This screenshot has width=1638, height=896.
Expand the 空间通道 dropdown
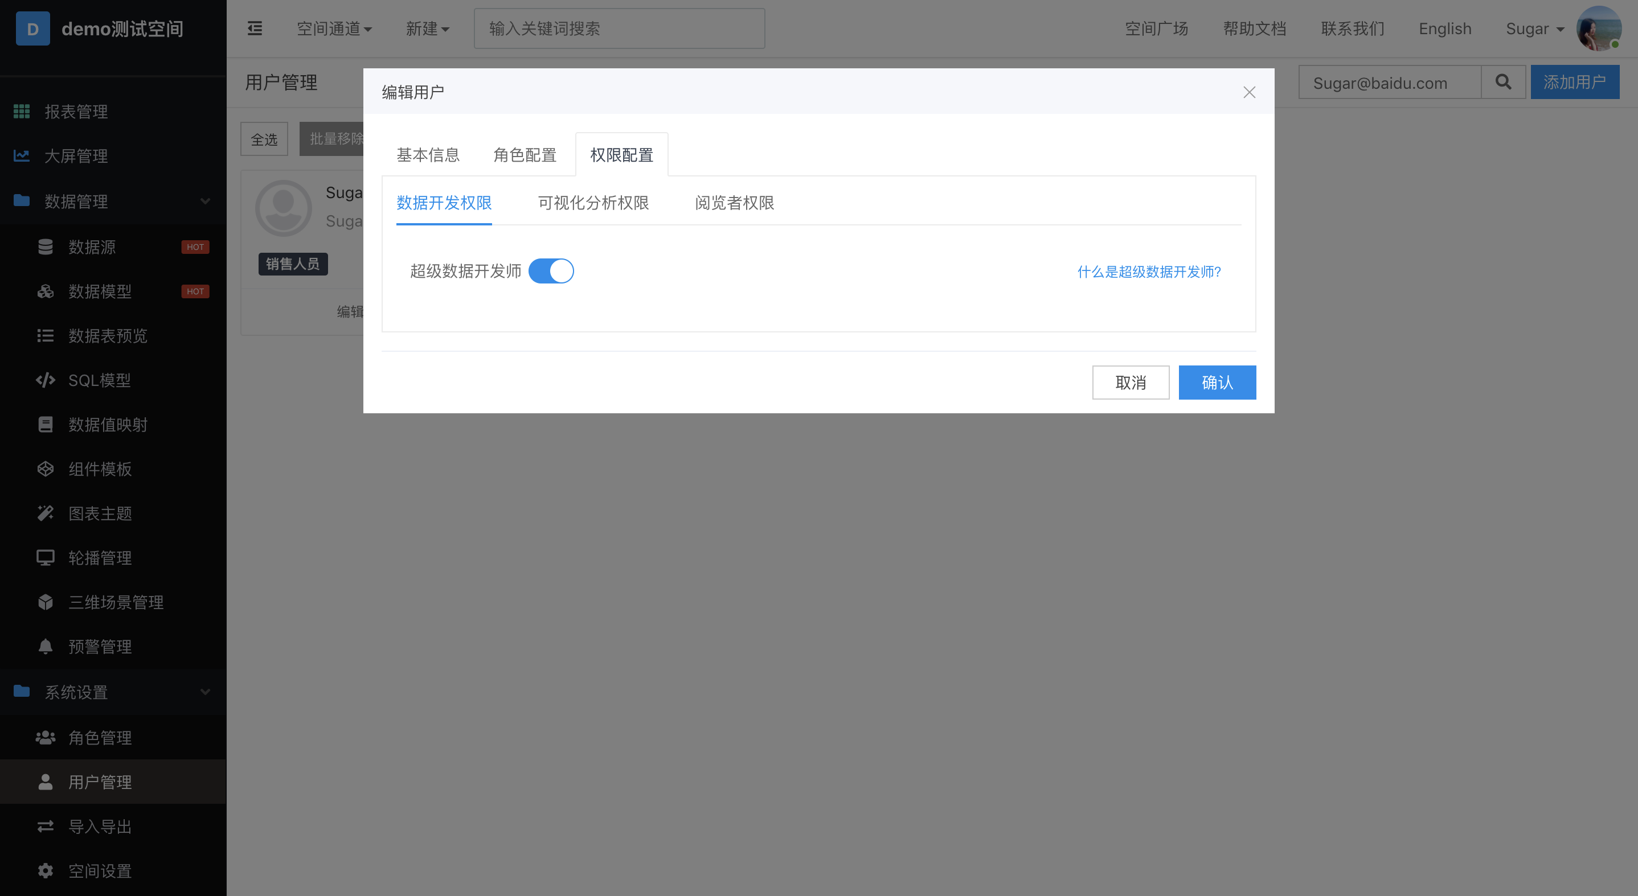(334, 28)
